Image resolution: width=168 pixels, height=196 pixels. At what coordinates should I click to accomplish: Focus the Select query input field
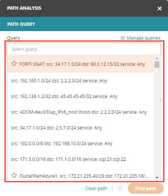(x=84, y=49)
